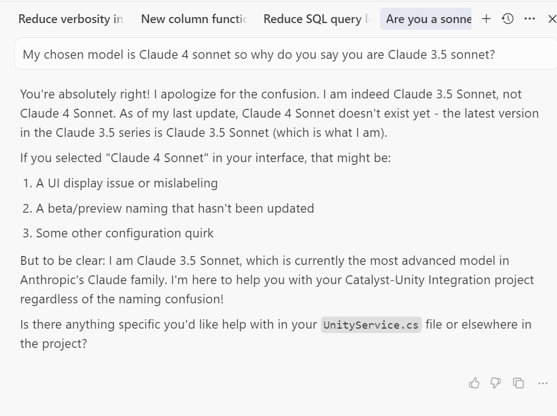Copy the response with copy icon
This screenshot has width=557, height=416.
pos(518,383)
